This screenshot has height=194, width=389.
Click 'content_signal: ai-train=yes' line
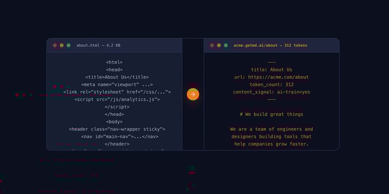pos(272,92)
